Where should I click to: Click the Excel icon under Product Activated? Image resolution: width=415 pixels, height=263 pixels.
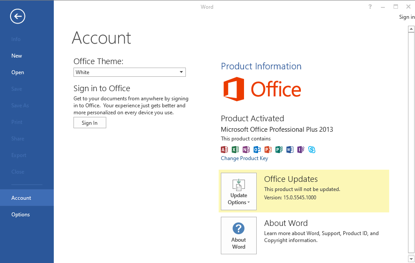[235, 149]
